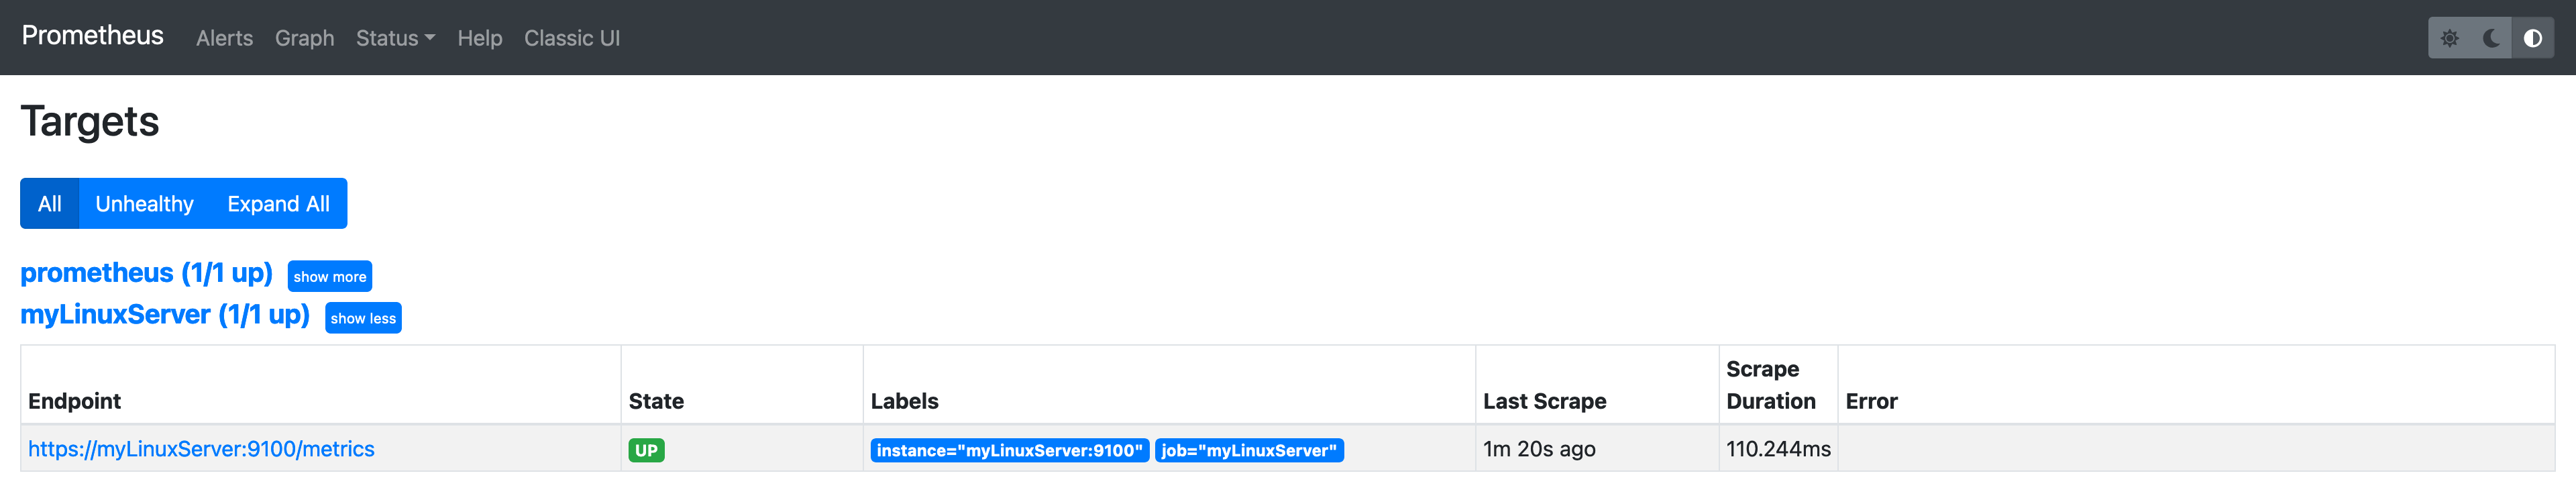Show more for prometheus job
The image size is (2576, 502).
[x=329, y=277]
